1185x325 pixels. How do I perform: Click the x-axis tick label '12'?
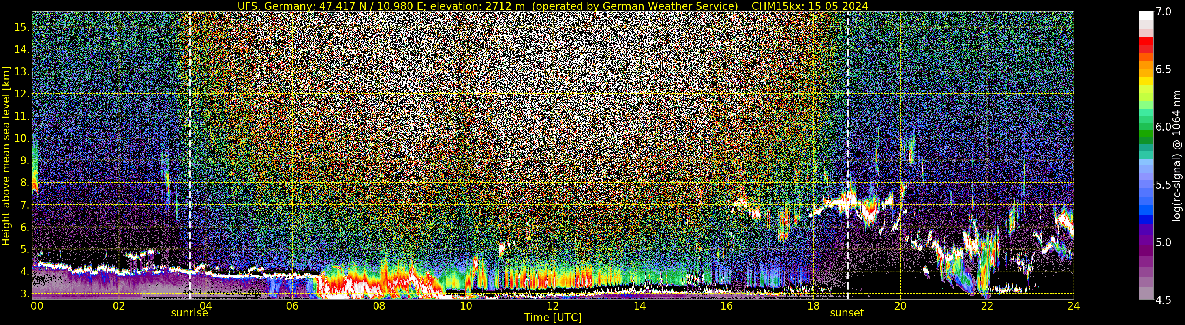[553, 306]
